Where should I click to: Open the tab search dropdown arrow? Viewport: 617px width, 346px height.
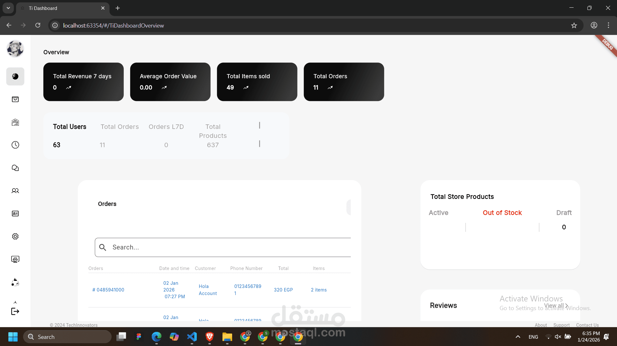click(x=8, y=8)
